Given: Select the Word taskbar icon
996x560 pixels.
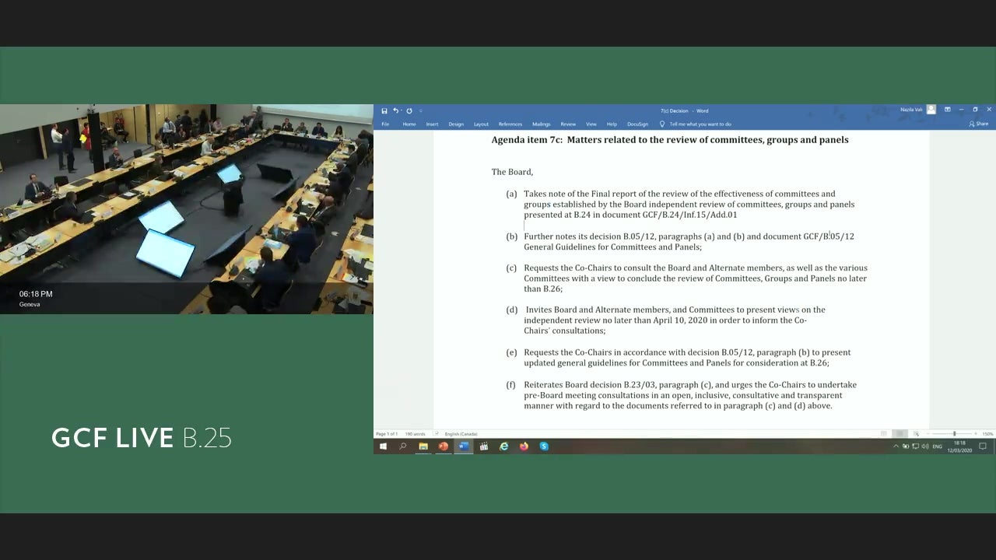Looking at the screenshot, I should click(464, 446).
